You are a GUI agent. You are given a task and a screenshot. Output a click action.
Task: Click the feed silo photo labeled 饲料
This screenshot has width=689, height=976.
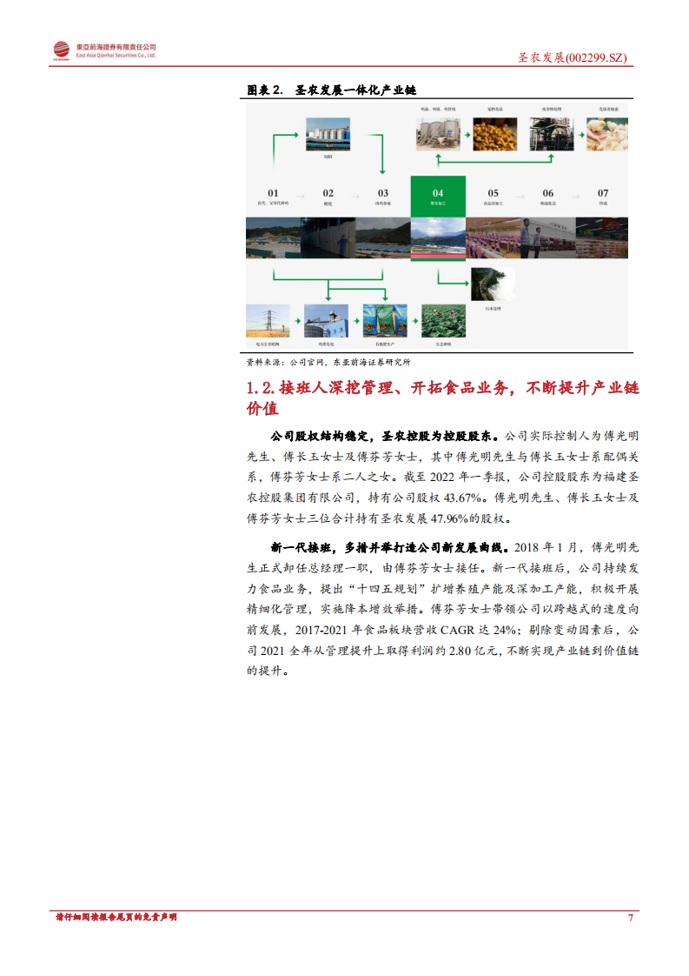tap(328, 134)
